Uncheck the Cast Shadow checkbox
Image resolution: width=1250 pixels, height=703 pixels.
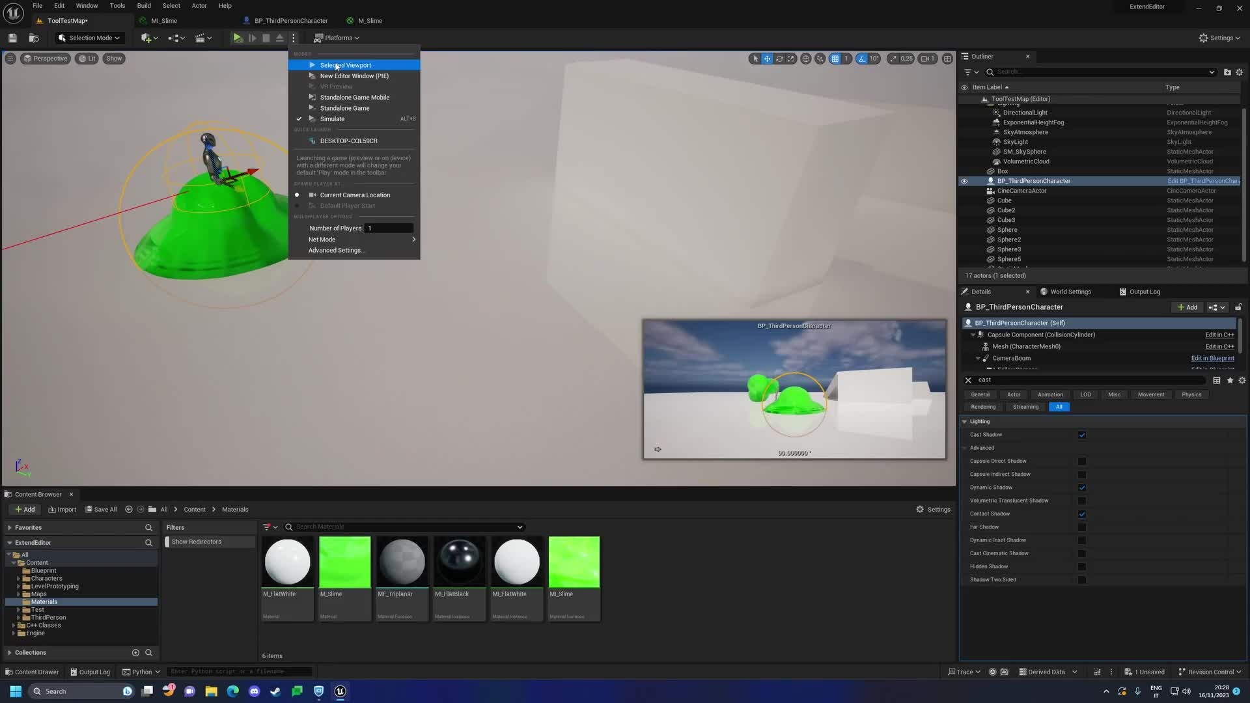pos(1082,435)
